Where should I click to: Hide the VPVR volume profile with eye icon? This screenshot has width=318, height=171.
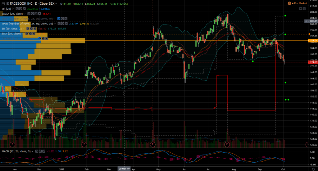pyautogui.click(x=59, y=24)
